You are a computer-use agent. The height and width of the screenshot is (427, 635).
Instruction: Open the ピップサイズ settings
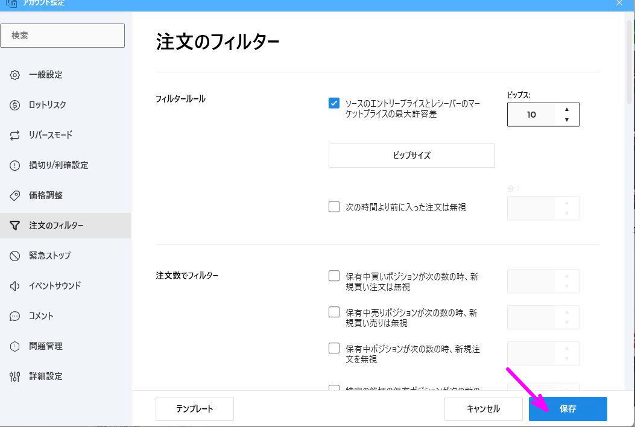point(411,155)
